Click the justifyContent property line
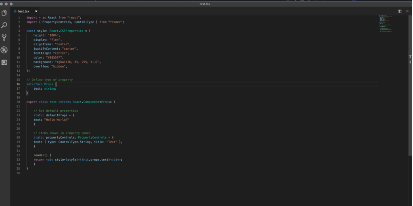The height and width of the screenshot is (206, 413). 56,49
